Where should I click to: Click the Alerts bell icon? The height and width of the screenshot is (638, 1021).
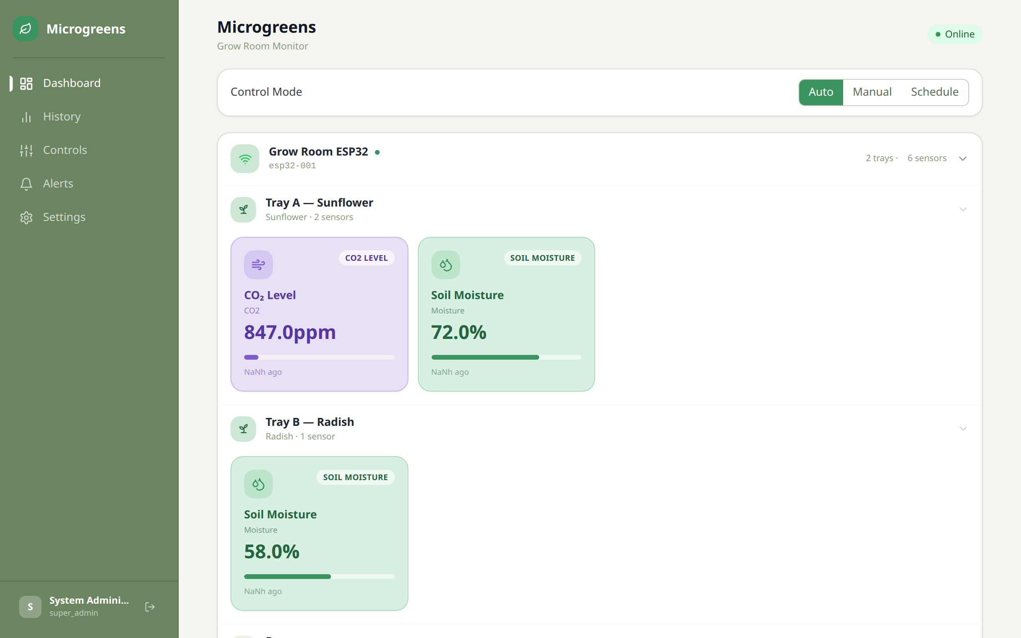point(26,184)
